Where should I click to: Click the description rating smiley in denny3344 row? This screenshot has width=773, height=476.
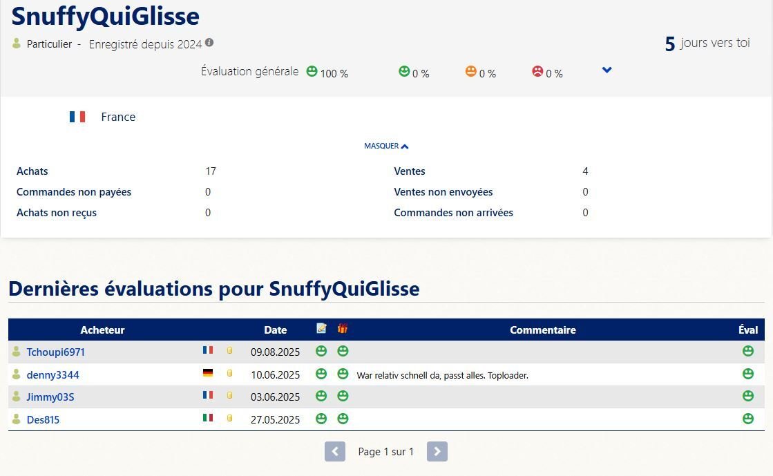coord(321,373)
